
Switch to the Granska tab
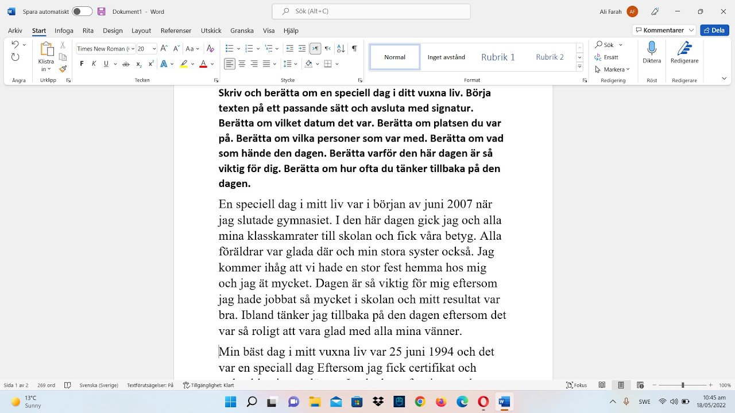[242, 30]
